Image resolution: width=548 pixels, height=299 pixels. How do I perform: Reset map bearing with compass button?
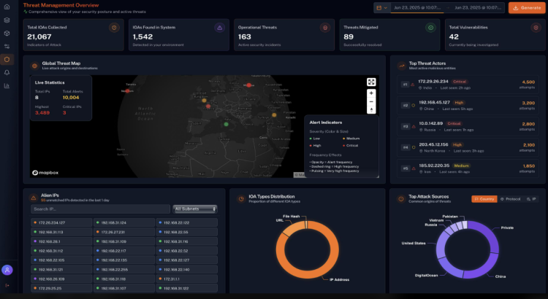click(x=371, y=110)
